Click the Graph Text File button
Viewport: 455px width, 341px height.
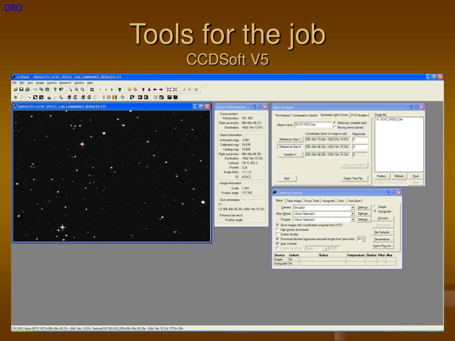click(x=354, y=178)
